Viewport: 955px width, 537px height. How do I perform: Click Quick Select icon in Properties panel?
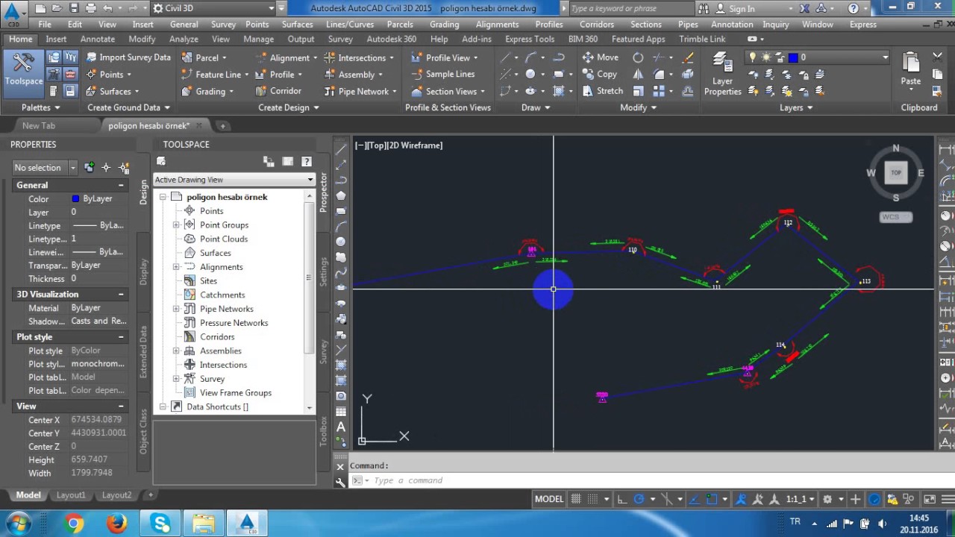pos(124,168)
